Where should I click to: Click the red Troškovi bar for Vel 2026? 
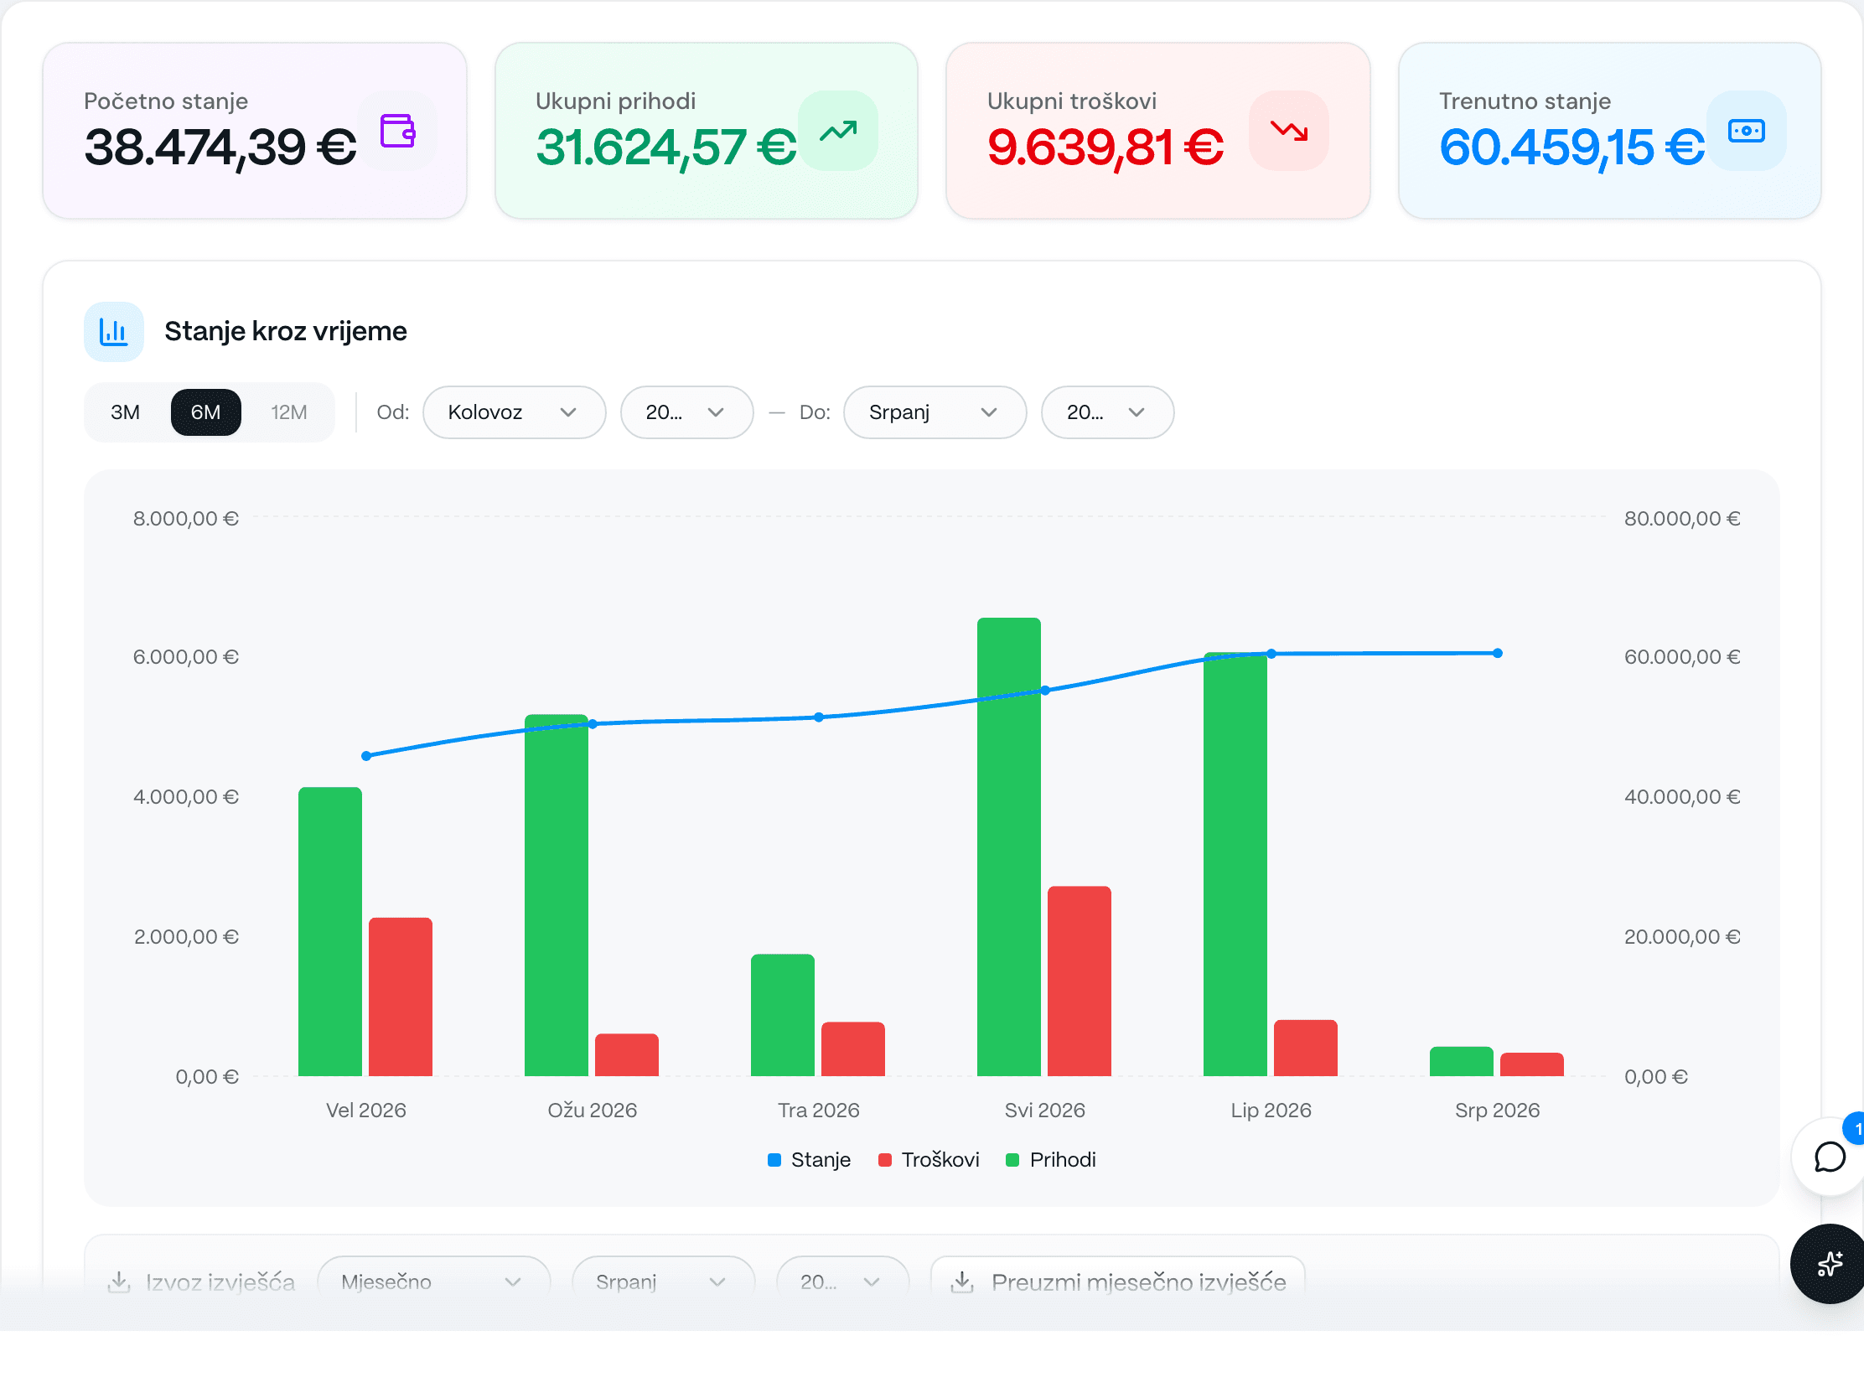(x=401, y=997)
